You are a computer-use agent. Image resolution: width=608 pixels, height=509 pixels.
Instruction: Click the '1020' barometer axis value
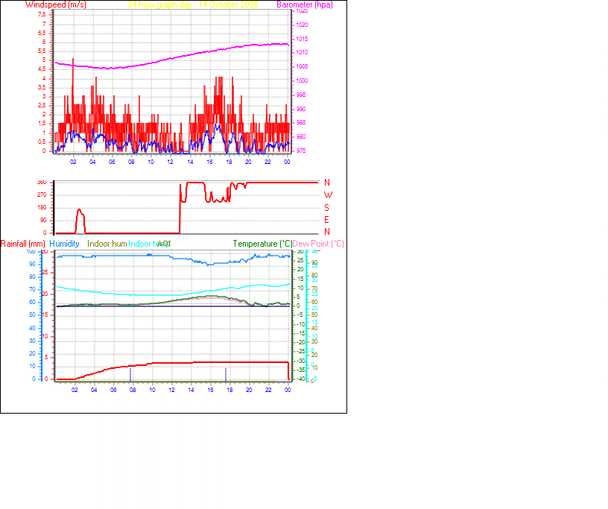point(302,25)
